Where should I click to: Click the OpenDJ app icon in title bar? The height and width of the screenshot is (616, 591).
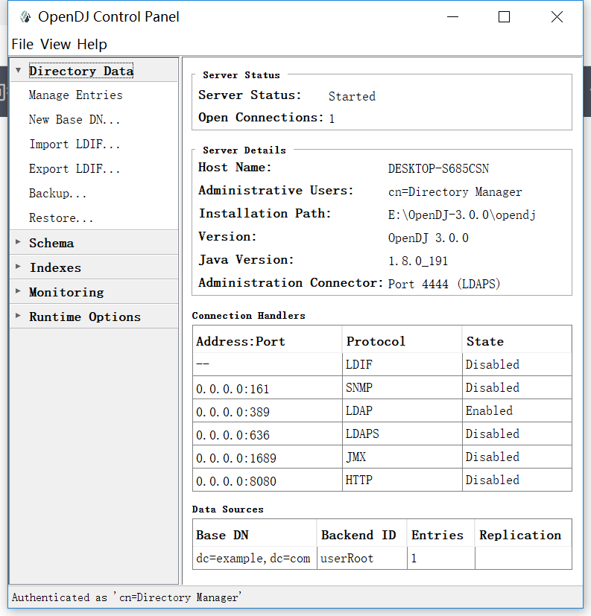click(25, 17)
